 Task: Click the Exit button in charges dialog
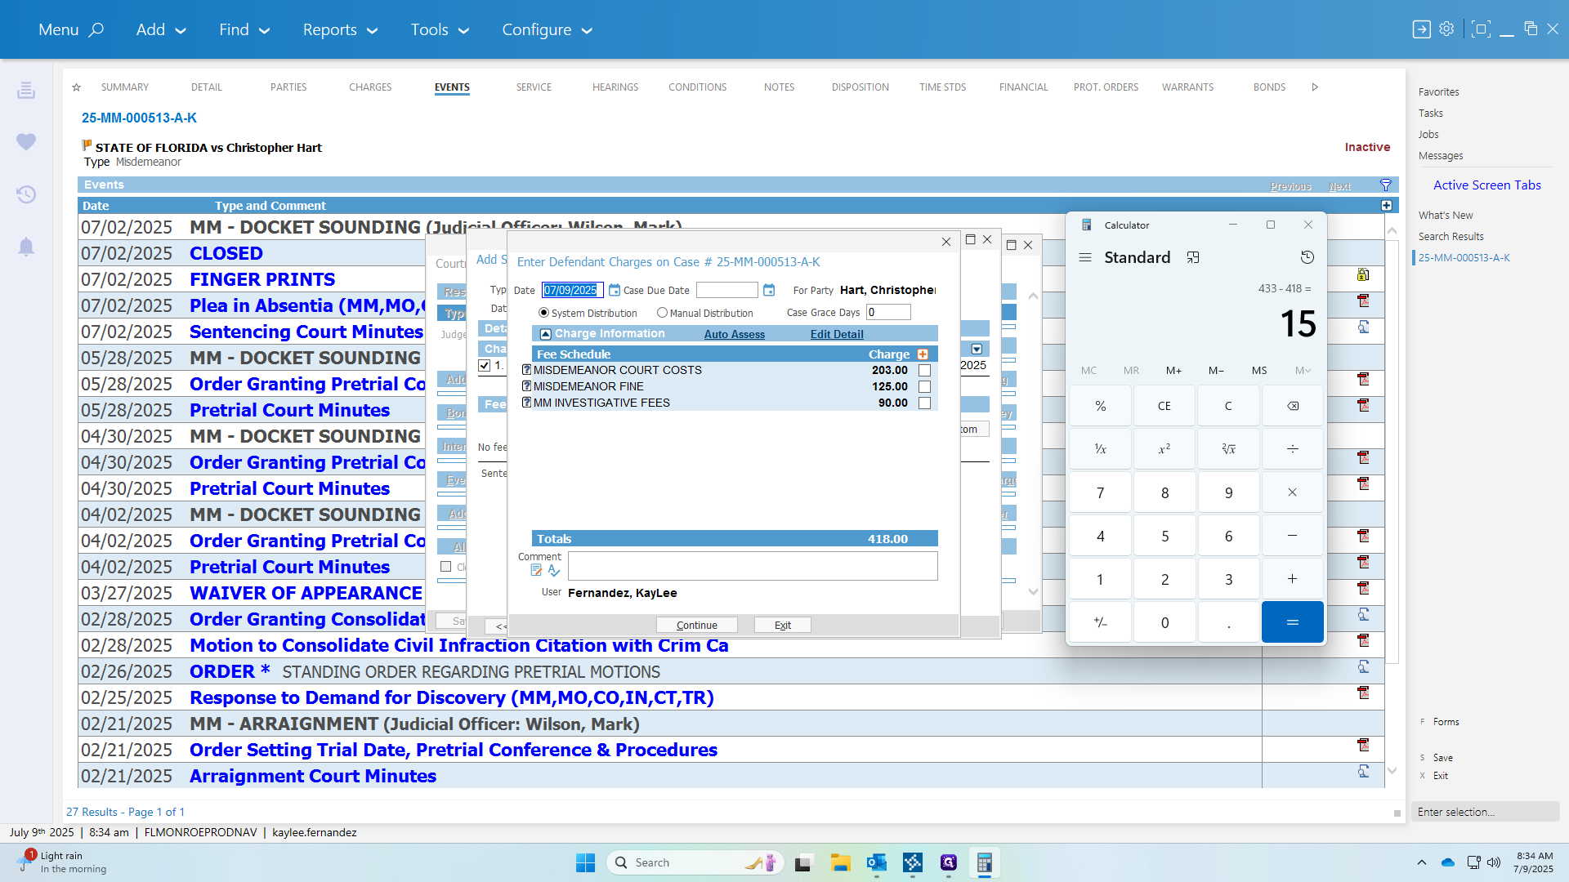[783, 625]
